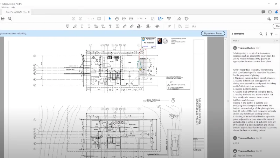Collapse the comments pane side arrow
Image resolution: width=280 pixels, height=158 pixels.
coord(228,101)
